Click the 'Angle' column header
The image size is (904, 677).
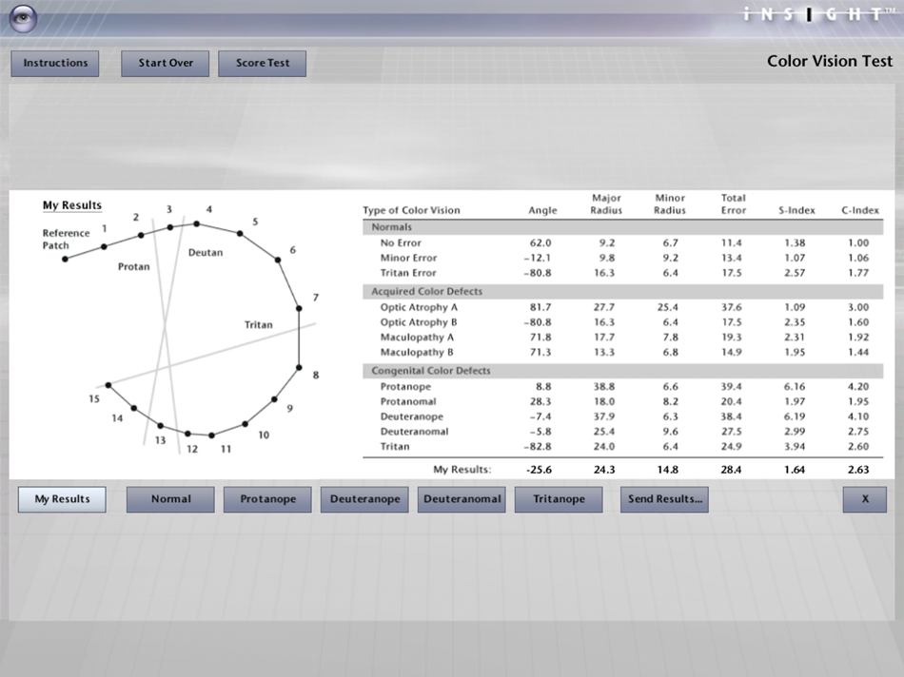[x=542, y=210]
